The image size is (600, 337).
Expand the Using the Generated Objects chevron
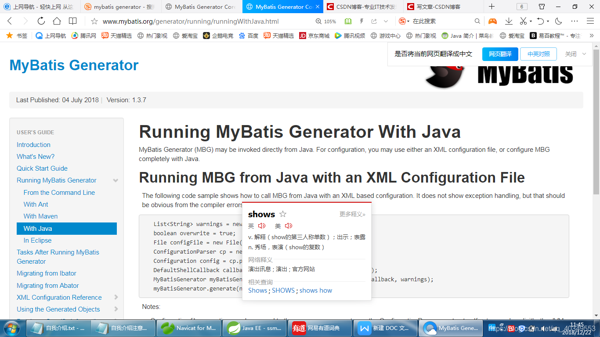click(x=116, y=309)
